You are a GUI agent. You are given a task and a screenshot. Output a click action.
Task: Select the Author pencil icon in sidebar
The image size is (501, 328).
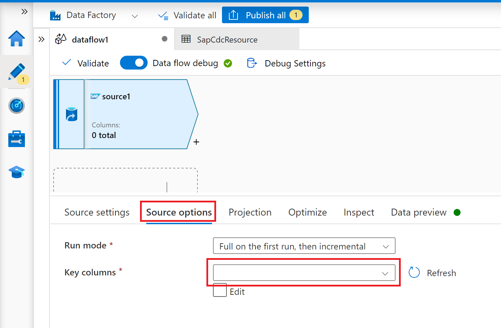coord(16,70)
